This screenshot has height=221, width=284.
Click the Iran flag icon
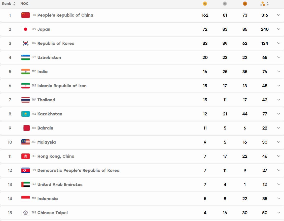(x=25, y=86)
